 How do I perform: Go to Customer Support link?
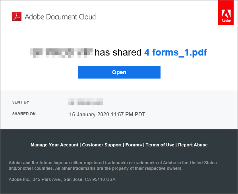[x=102, y=145]
